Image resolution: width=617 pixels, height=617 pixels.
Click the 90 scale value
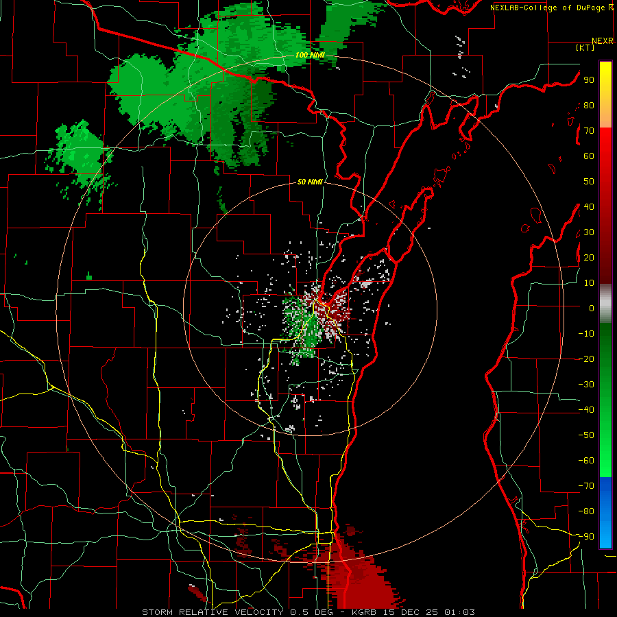click(589, 80)
